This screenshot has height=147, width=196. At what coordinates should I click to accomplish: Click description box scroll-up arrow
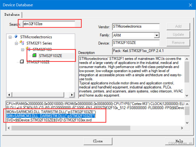point(187,59)
